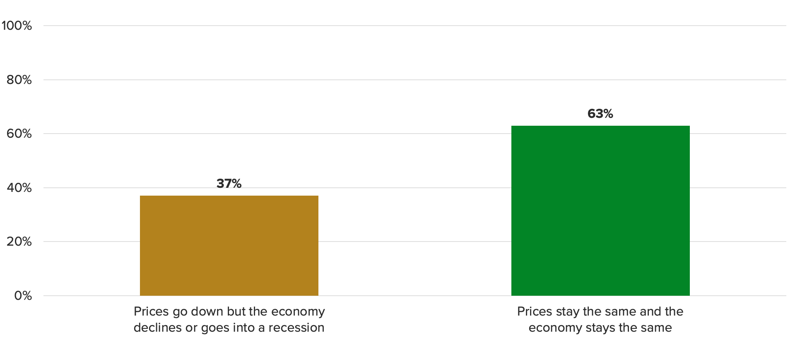Click the 100% y-axis label
The height and width of the screenshot is (347, 795).
coord(17,26)
